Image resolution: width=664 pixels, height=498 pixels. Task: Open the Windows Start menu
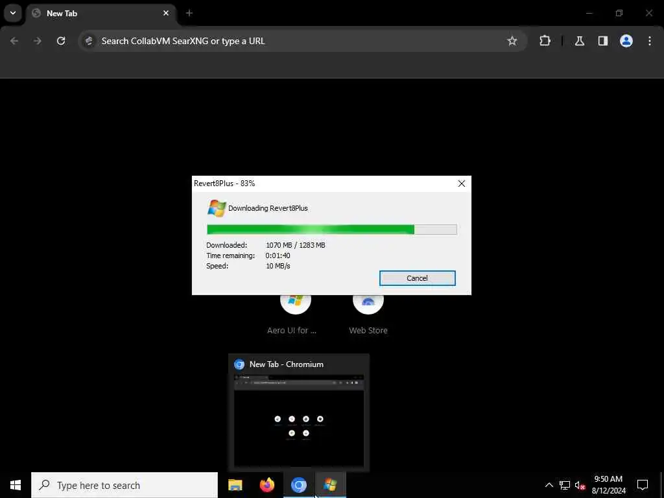point(16,485)
